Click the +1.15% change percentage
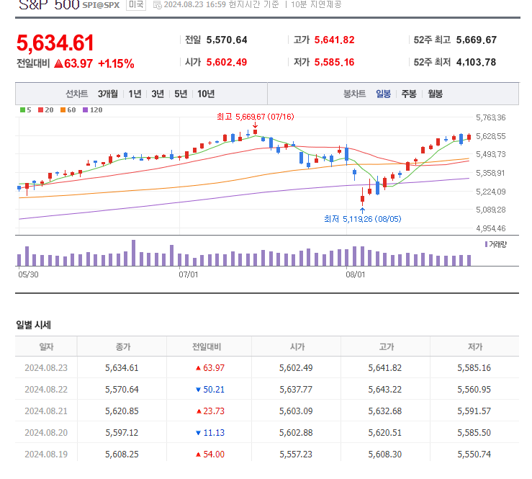Screen dimensions: 532x479 (116, 63)
